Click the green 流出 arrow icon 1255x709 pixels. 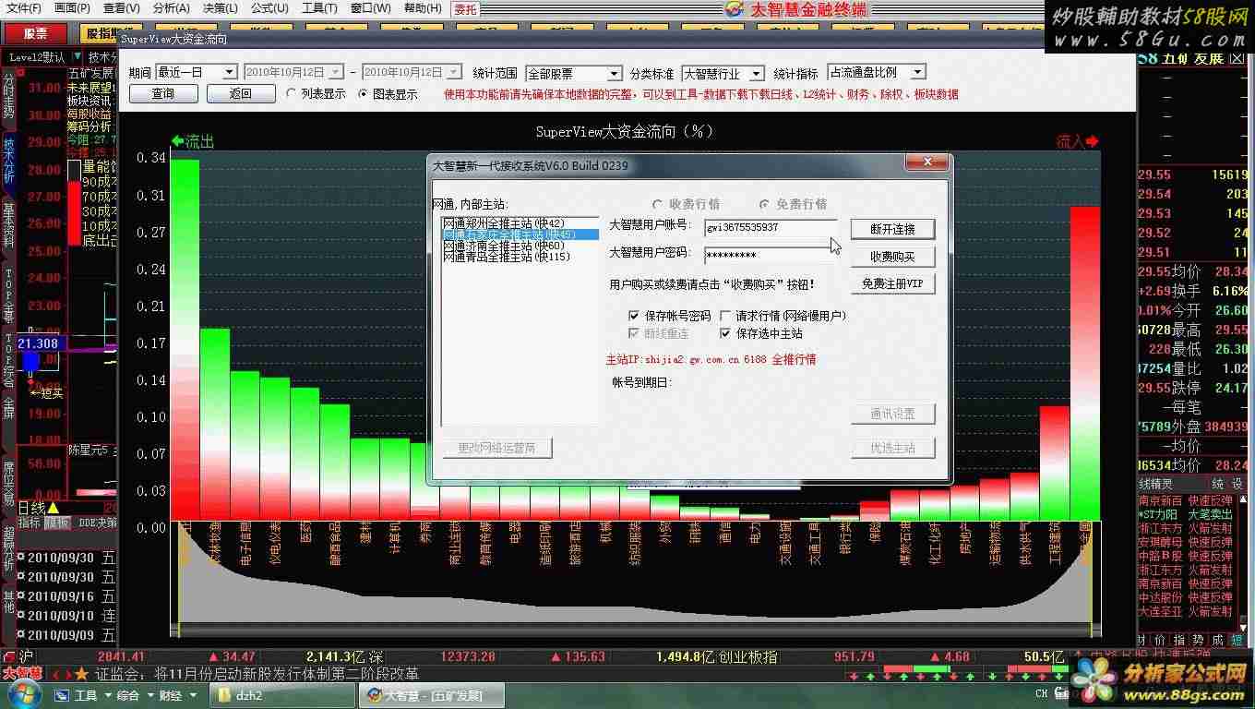pyautogui.click(x=178, y=141)
